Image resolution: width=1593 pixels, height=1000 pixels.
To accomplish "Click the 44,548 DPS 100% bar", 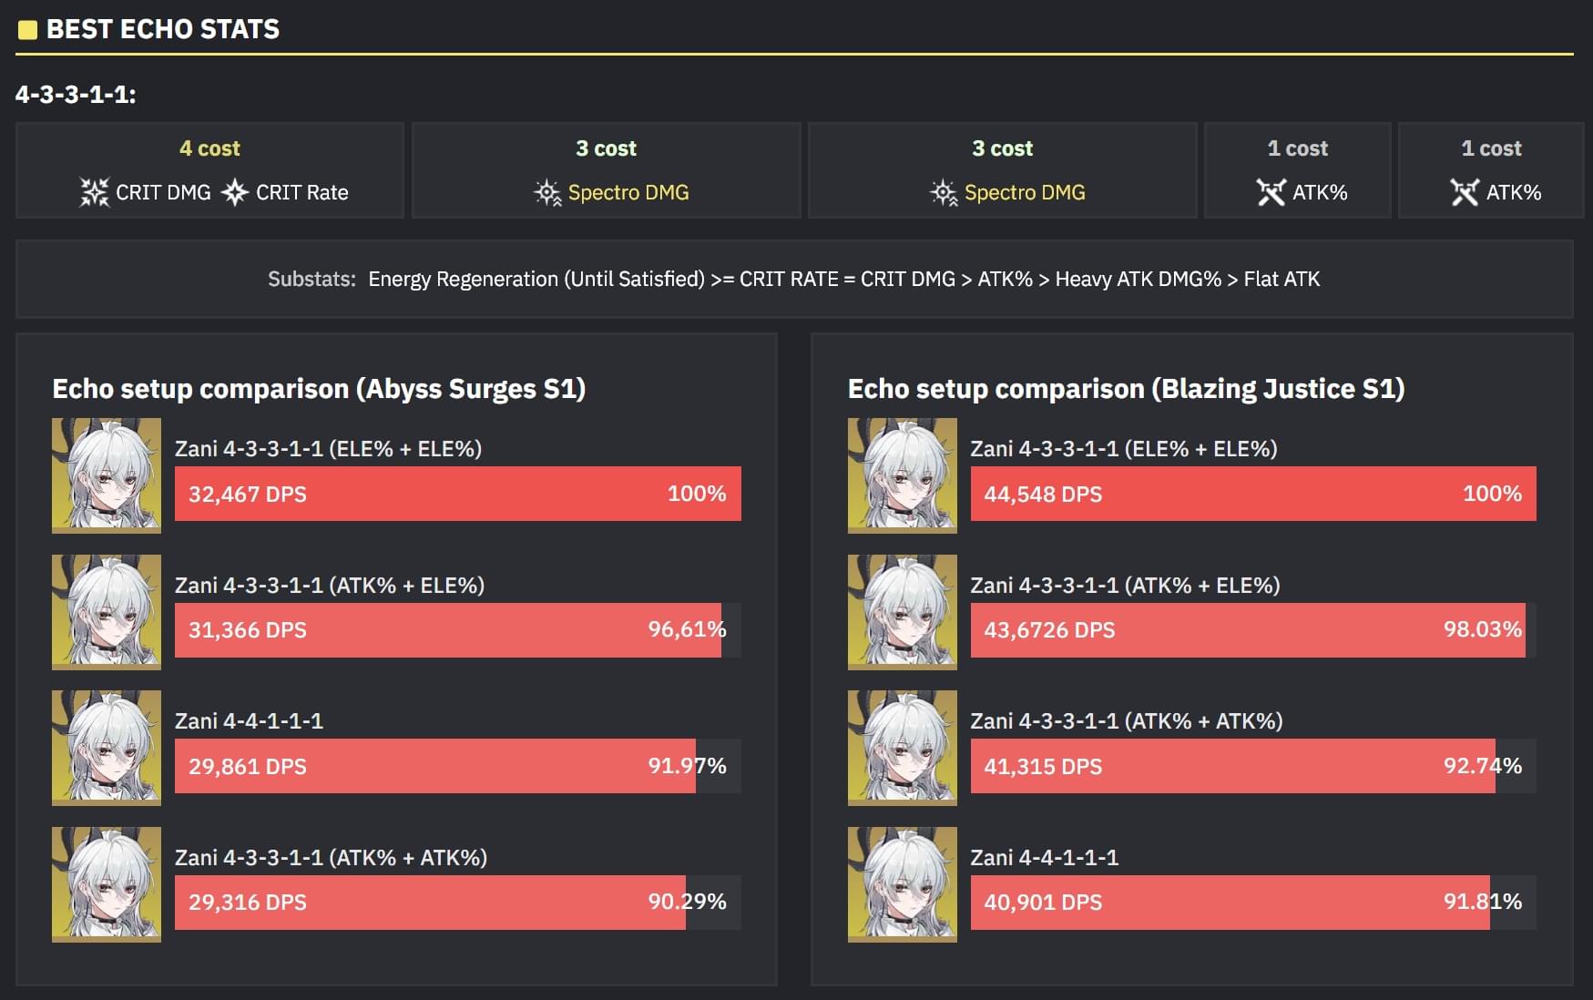I will pyautogui.click(x=1253, y=494).
